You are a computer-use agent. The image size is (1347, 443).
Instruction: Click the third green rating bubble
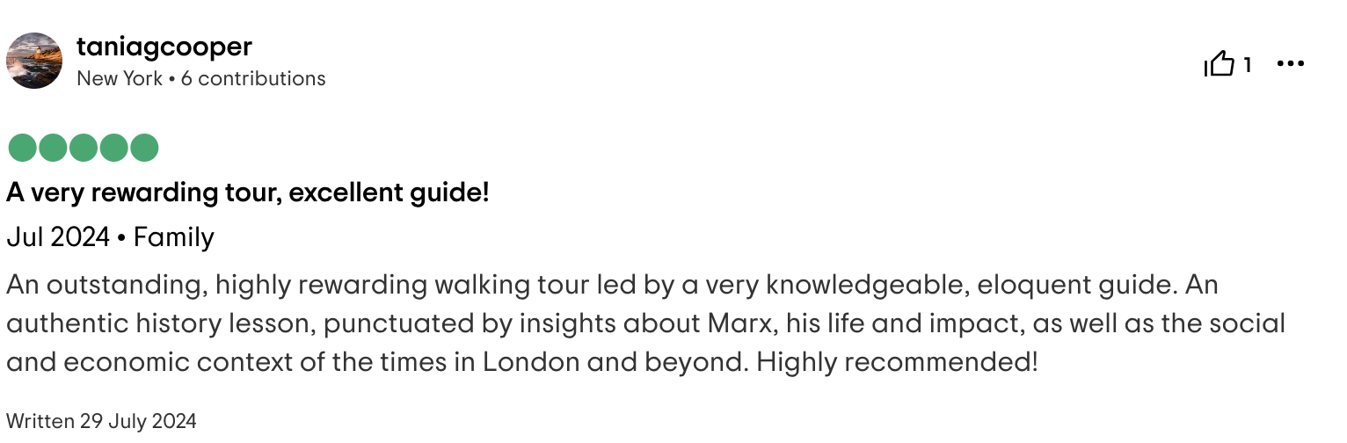click(84, 148)
